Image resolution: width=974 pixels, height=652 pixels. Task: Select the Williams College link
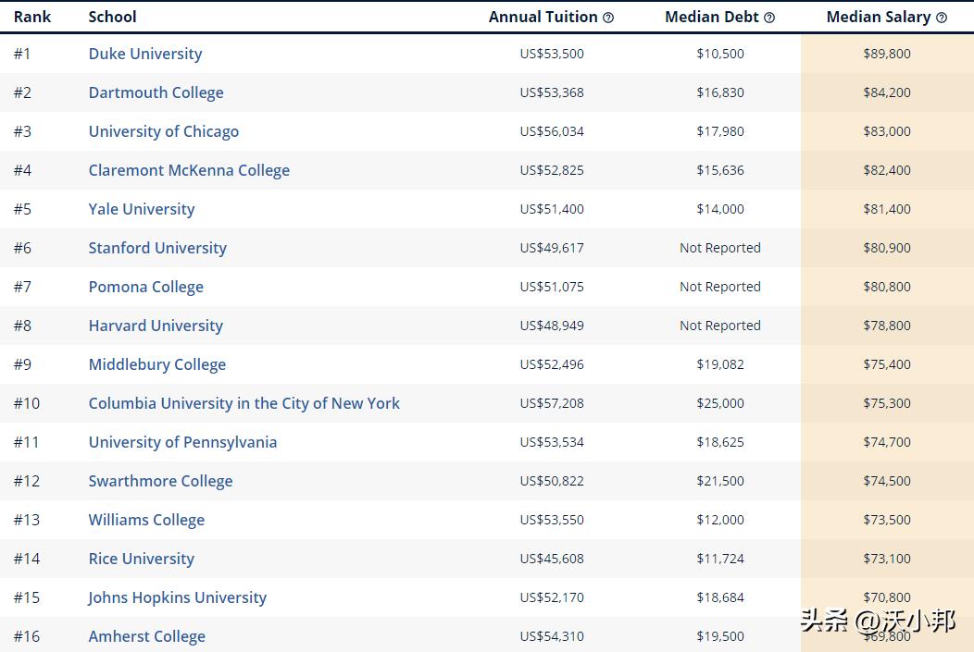click(146, 520)
